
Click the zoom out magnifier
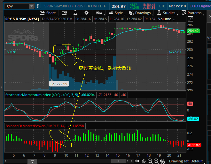coord(156,161)
